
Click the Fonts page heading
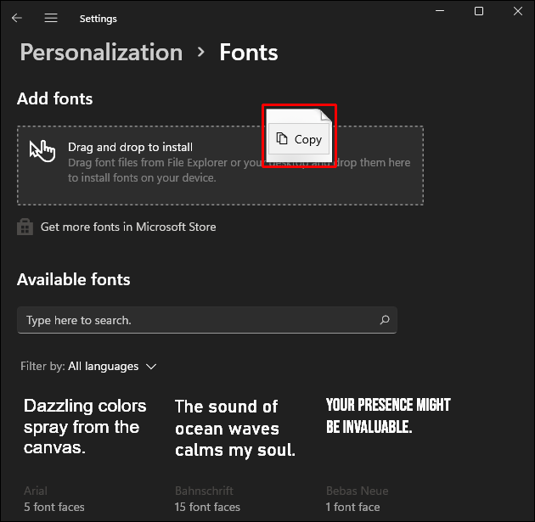[x=249, y=53]
